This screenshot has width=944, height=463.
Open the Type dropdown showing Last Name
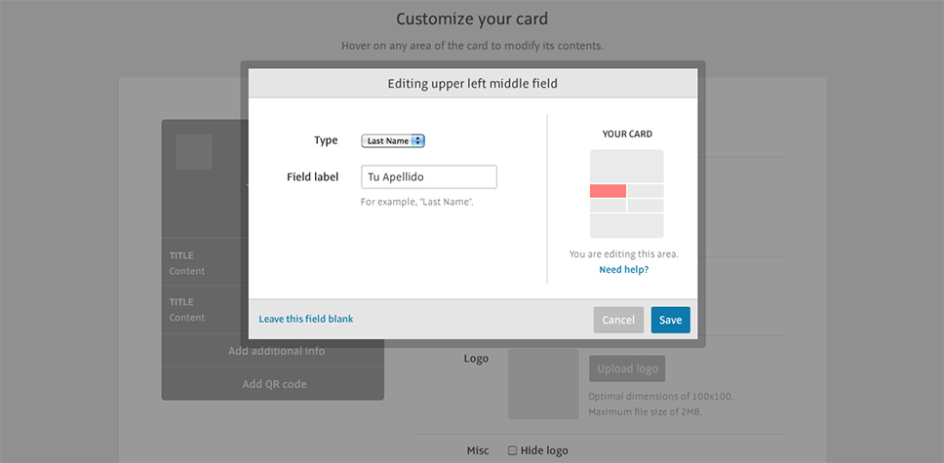coord(393,141)
